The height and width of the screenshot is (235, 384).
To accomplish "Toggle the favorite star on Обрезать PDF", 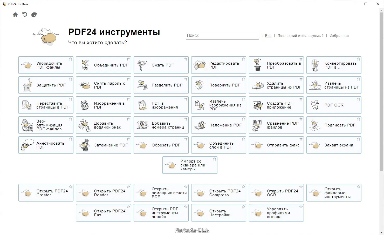I will (186, 139).
